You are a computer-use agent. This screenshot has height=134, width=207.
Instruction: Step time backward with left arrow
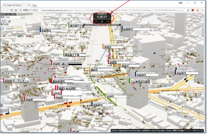96,21
